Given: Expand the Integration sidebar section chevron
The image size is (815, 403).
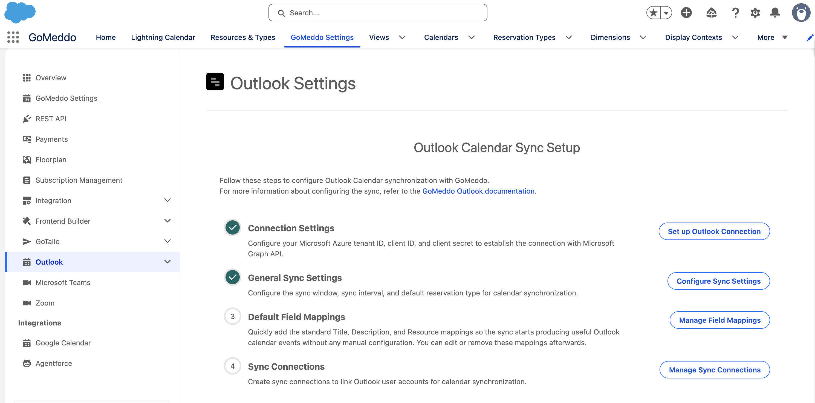Looking at the screenshot, I should pyautogui.click(x=167, y=200).
